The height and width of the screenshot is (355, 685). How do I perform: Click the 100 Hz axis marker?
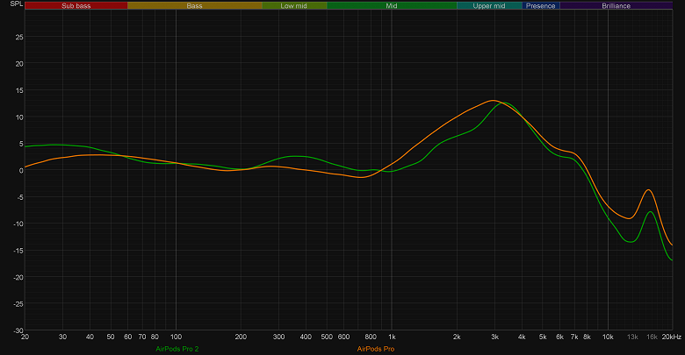(x=176, y=337)
